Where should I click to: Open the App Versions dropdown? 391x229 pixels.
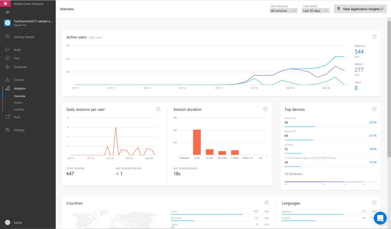coord(283,11)
